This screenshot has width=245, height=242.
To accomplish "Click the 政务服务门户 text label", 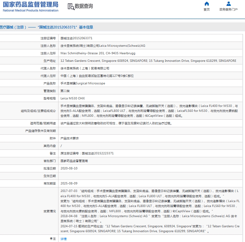I will point(228,9).
